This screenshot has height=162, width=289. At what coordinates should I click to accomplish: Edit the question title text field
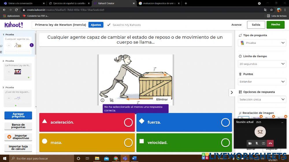coord(136,40)
